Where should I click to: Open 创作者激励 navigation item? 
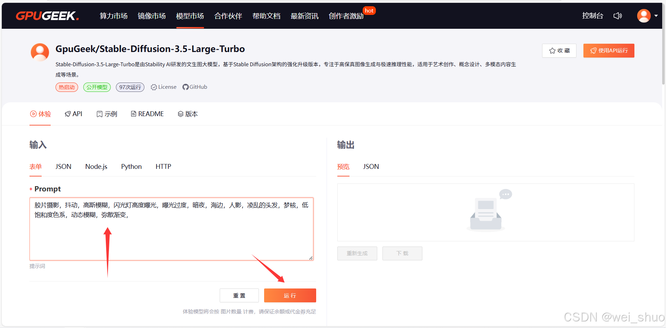[x=346, y=16]
